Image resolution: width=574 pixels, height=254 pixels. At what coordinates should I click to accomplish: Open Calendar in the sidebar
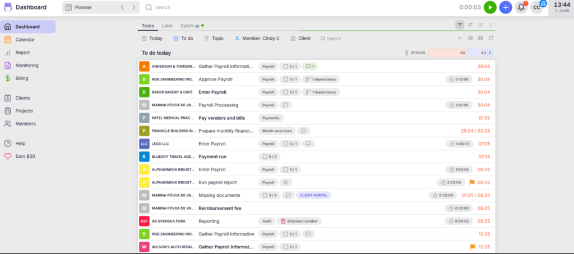pyautogui.click(x=25, y=40)
